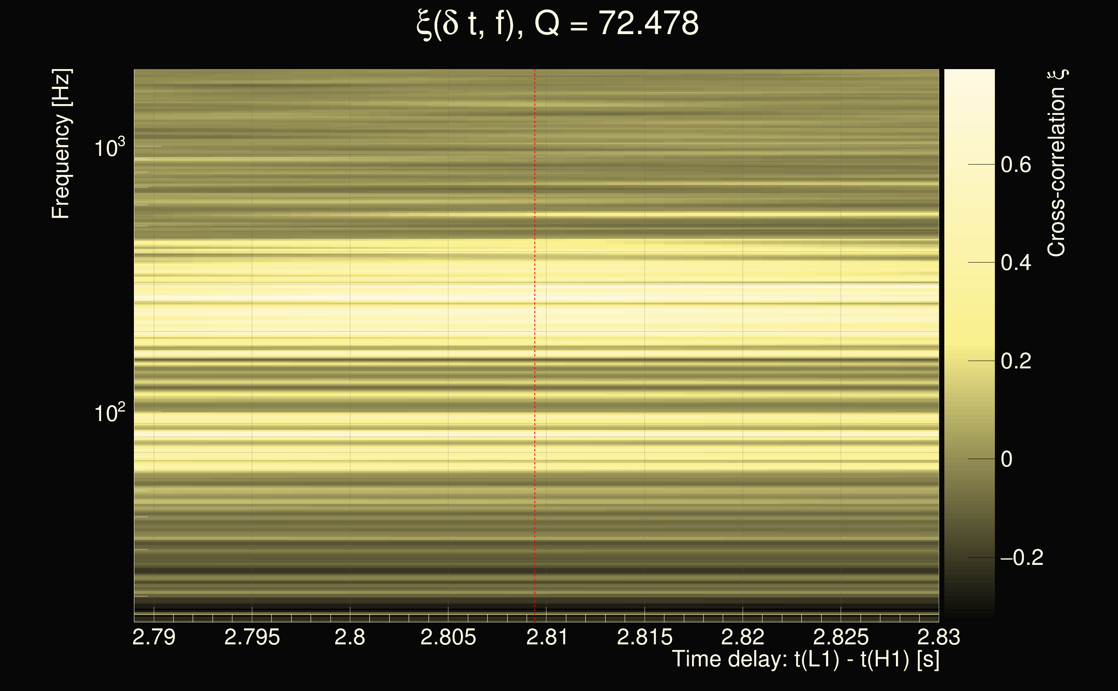
Task: Click the plot title showing Q = 72.478
Action: click(x=558, y=24)
